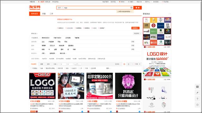This screenshot has width=202, height=113.
Task: Click the Taobao.com logo
Action: pos(35,8)
